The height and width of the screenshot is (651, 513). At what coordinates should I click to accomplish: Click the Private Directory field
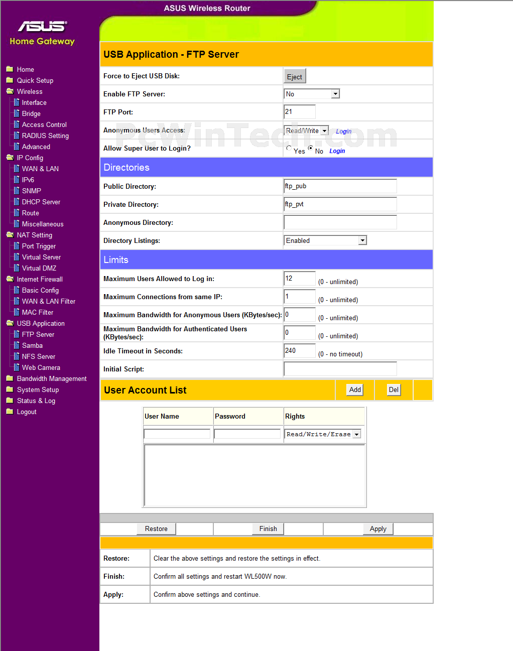click(x=340, y=204)
